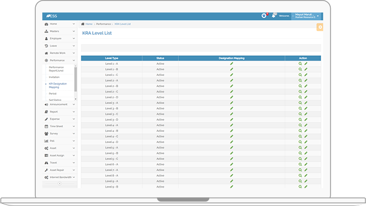Sort by Level Type column header

pyautogui.click(x=112, y=58)
